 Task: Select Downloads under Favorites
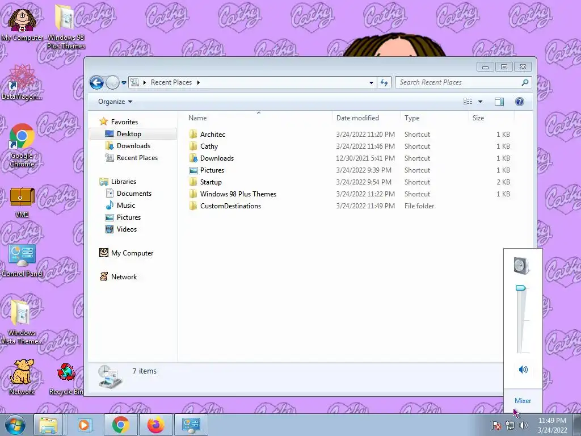click(128, 146)
